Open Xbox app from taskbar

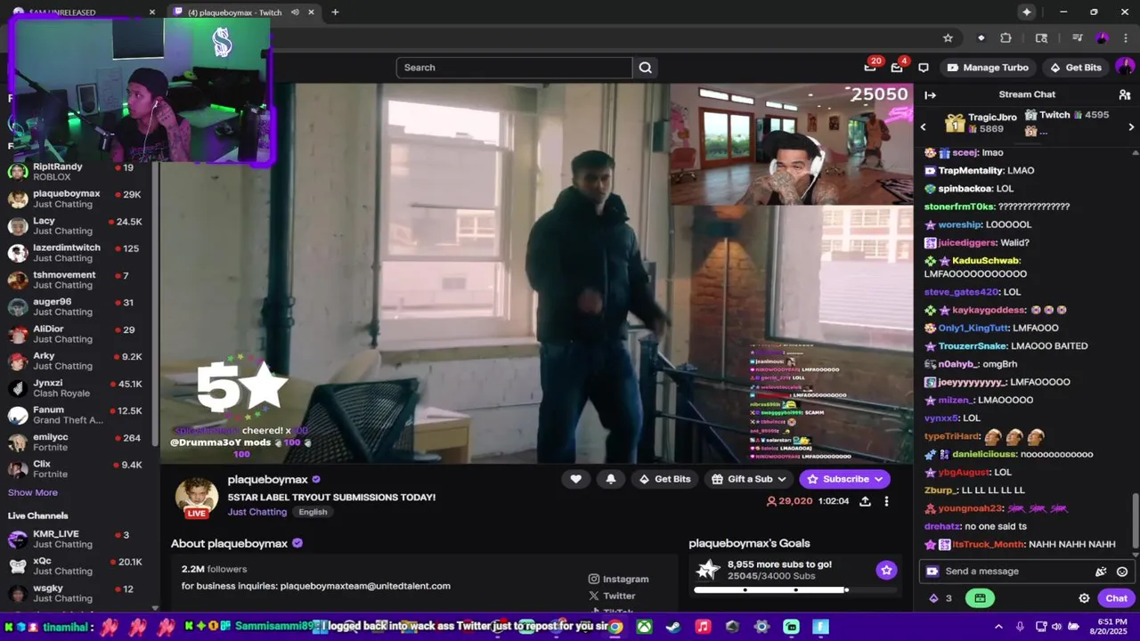pyautogui.click(x=644, y=627)
